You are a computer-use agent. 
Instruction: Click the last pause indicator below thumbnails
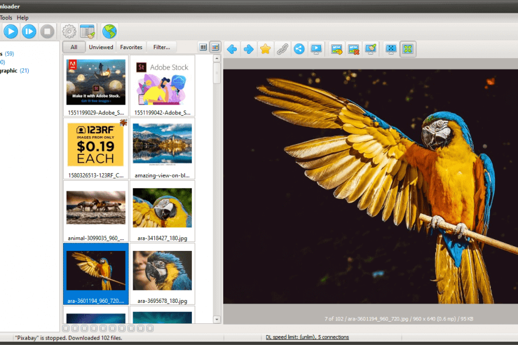tap(150, 329)
